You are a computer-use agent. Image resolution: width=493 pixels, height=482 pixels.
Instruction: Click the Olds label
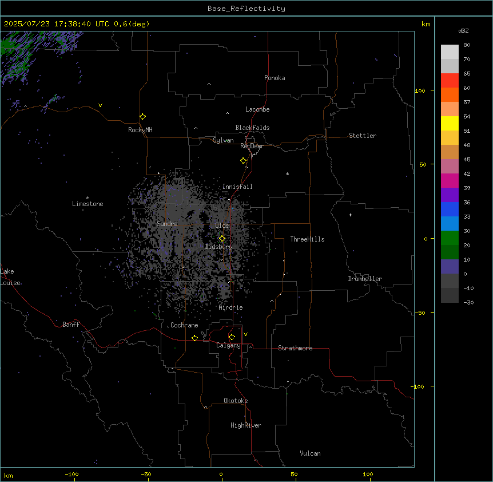point(222,226)
